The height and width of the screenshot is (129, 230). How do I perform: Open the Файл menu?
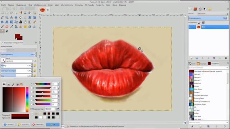[x=3, y=5]
